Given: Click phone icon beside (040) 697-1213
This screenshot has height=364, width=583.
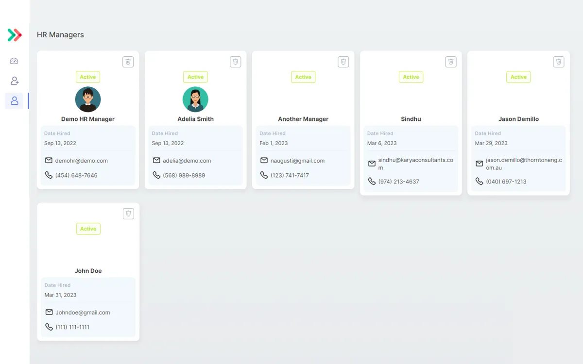Looking at the screenshot, I should pos(480,182).
